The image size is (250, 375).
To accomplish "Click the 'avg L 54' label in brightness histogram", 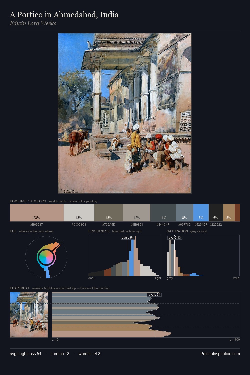I will click(128, 238).
